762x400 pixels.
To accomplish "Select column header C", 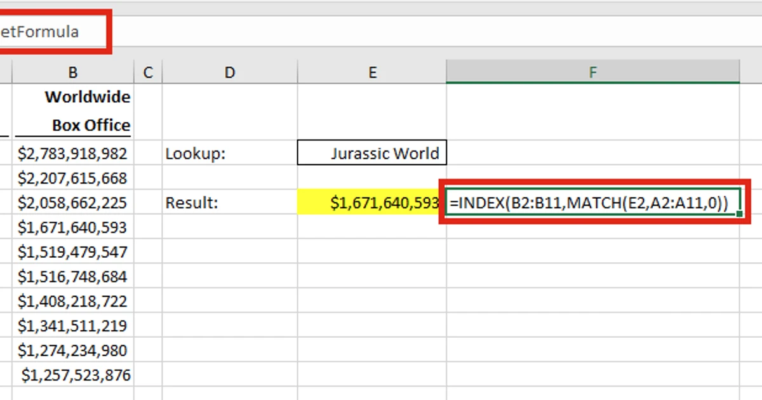I will pos(147,72).
